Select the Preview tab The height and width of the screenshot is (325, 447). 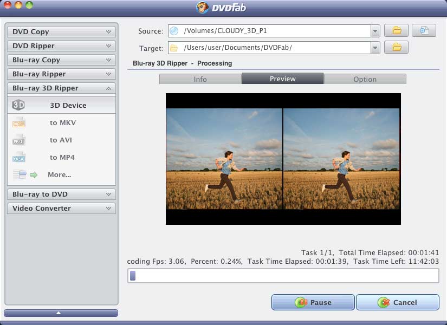(x=283, y=79)
